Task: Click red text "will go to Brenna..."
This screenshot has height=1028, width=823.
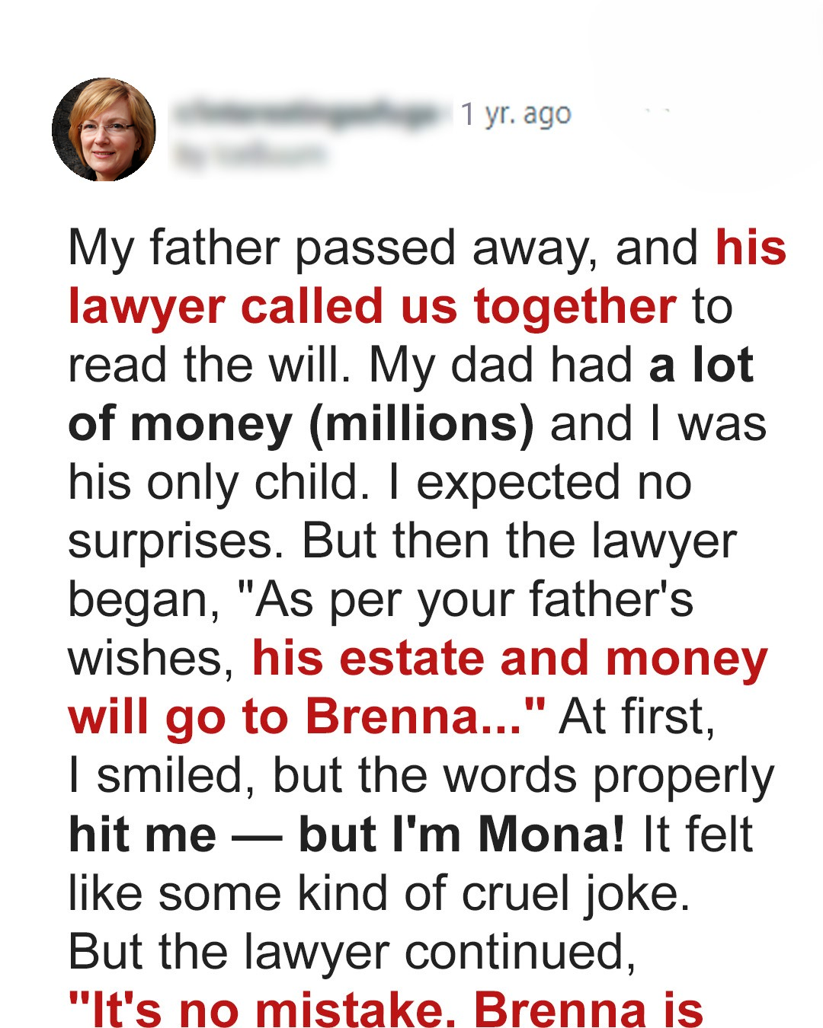Action: pyautogui.click(x=306, y=717)
